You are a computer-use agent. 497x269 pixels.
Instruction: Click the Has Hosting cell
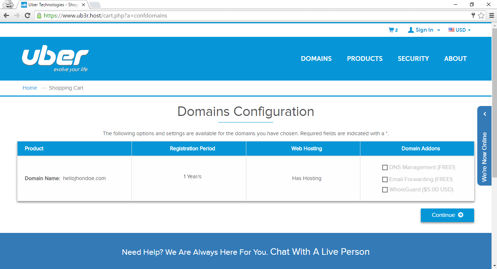[307, 178]
